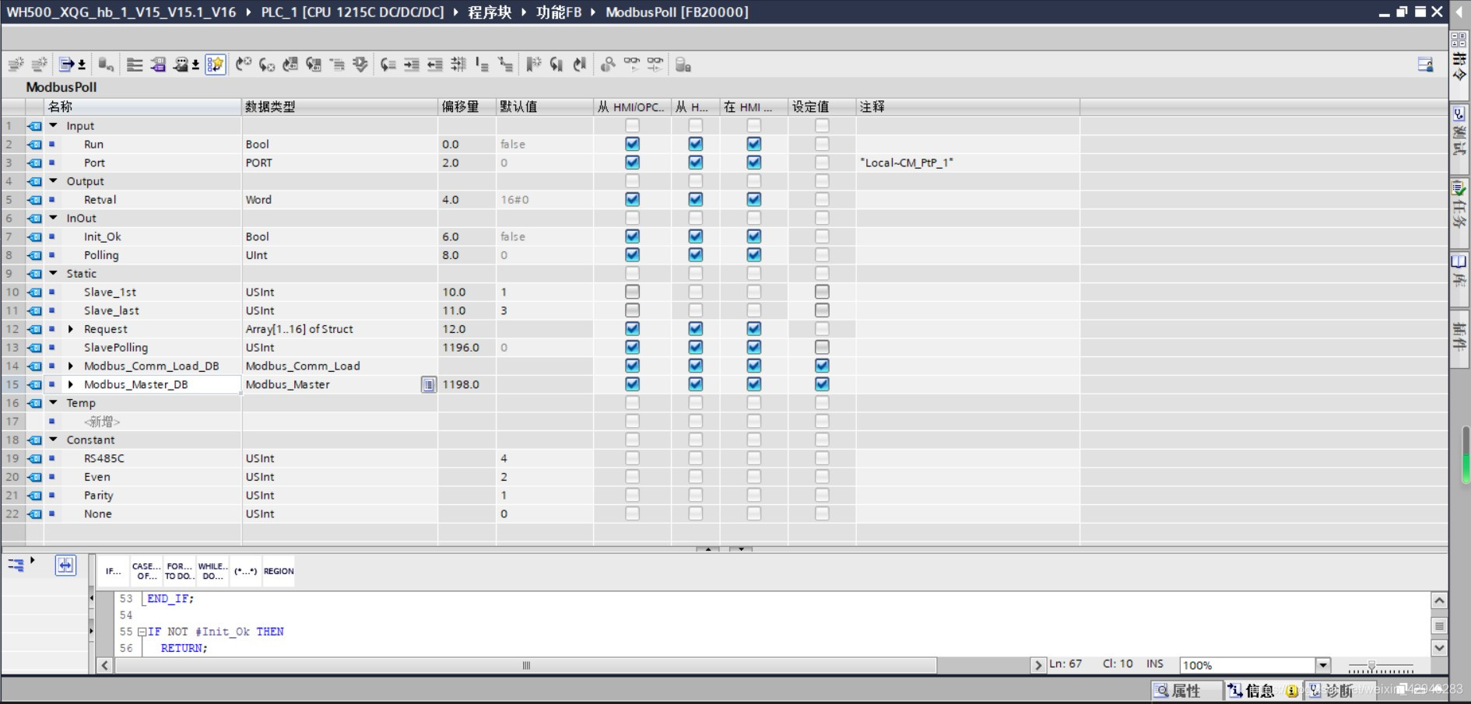Click the purple tag list toolbar icon
Viewport: 1471px width, 704px height.
point(158,65)
